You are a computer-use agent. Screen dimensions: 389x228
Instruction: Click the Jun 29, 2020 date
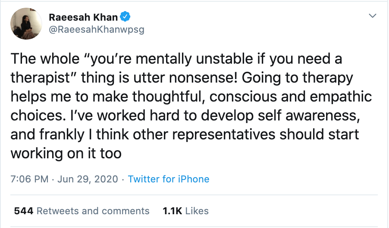[88, 179]
